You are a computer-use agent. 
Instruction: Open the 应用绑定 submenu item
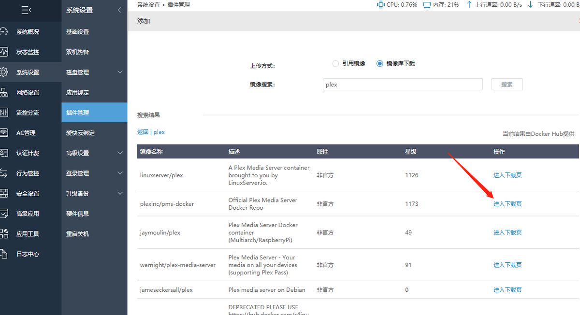pos(77,92)
